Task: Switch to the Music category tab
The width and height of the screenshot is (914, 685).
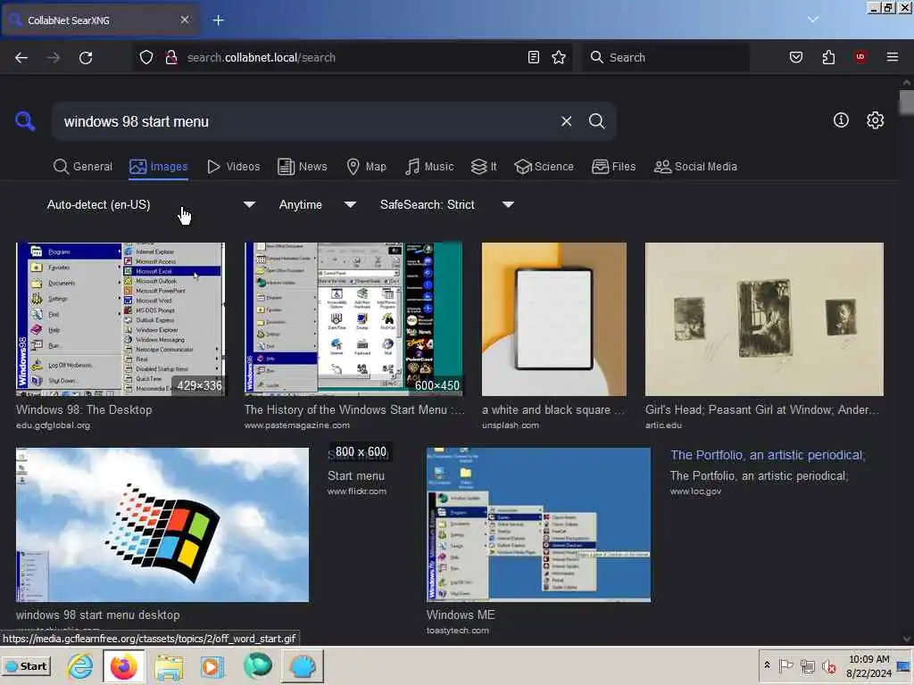Action: tap(429, 167)
